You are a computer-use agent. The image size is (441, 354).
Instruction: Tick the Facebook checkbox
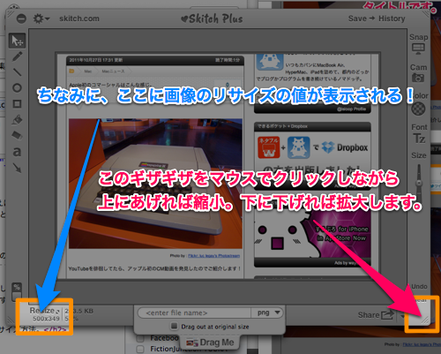pos(140,338)
